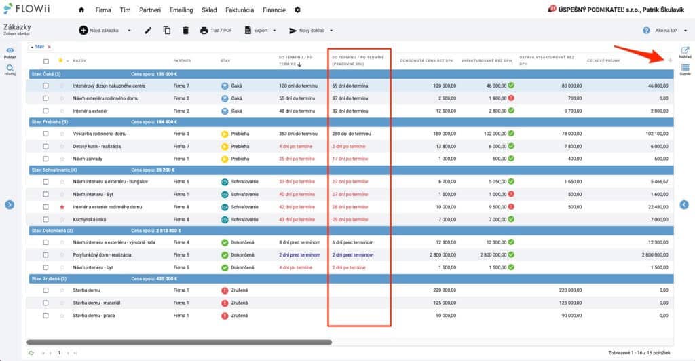Image resolution: width=695 pixels, height=361 pixels.
Task: Check the Detský kútik - realizácia row
Action: point(45,146)
